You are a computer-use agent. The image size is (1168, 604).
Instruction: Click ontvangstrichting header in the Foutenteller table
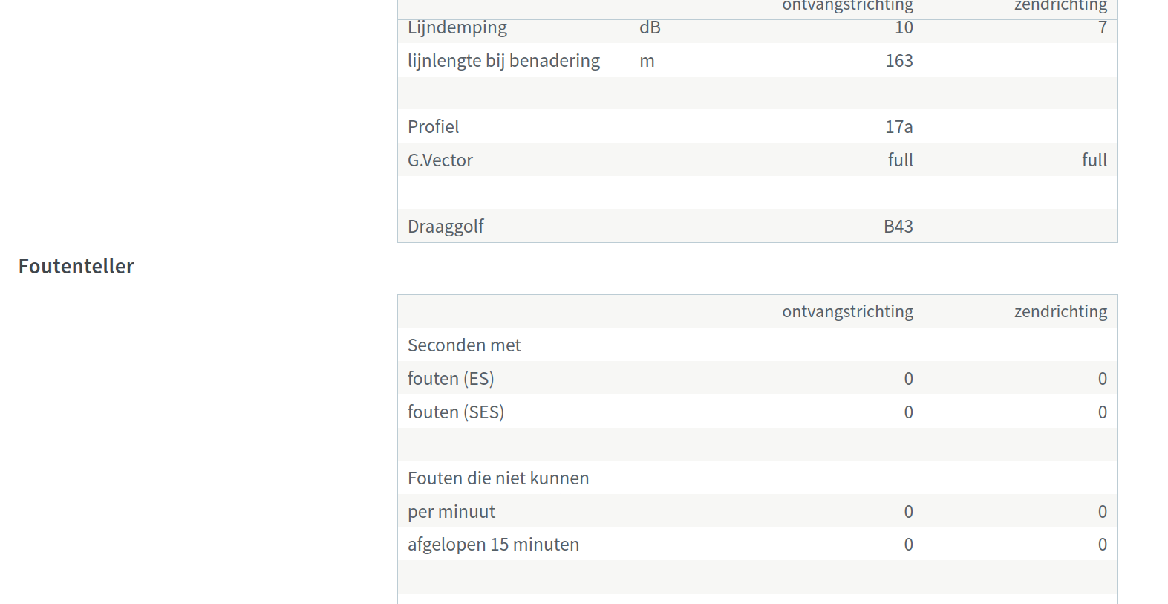pyautogui.click(x=847, y=312)
